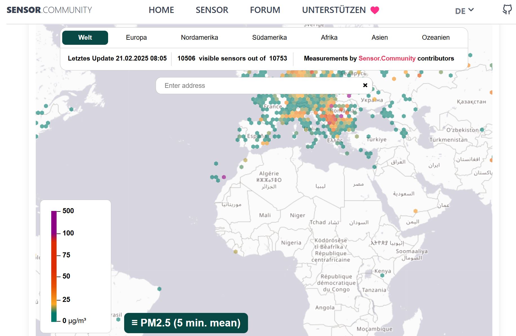Screen dimensions: 516x336
Task: Click the heart icon beside UNTERSTÜTZEN
Action: coord(374,10)
